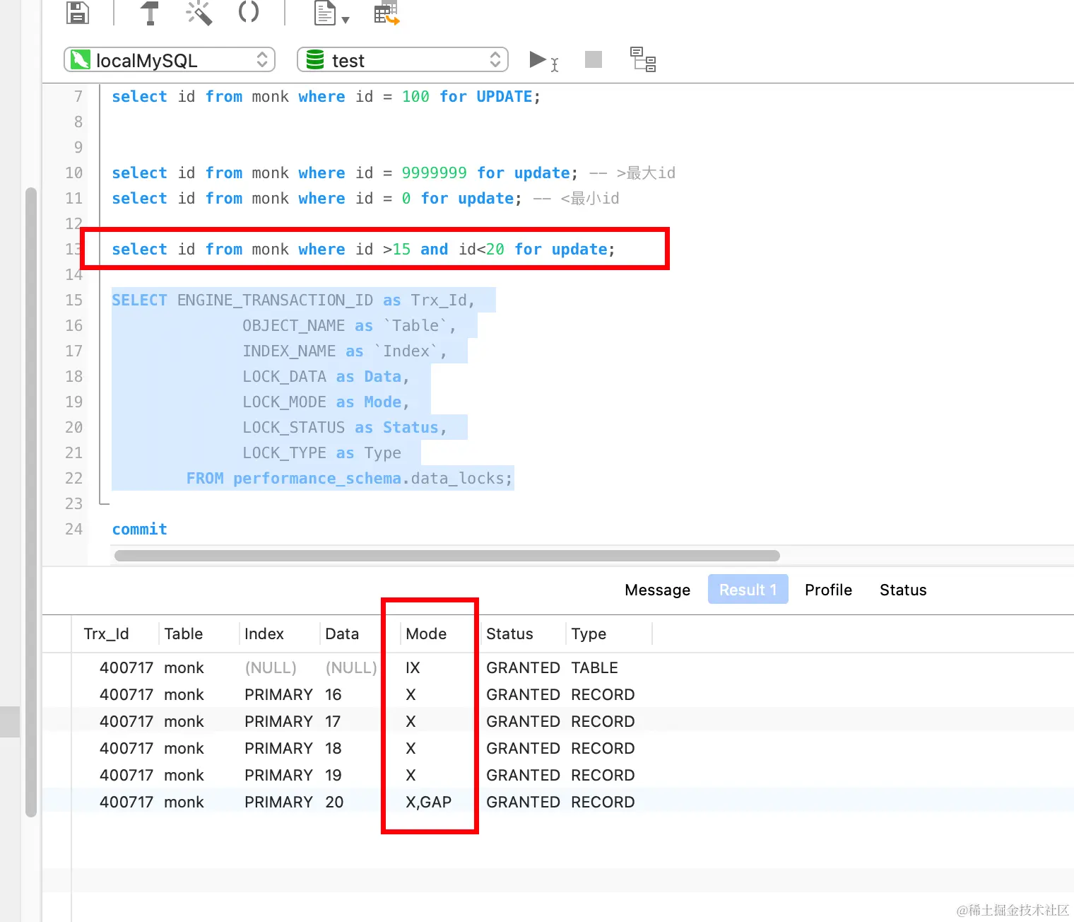Click the OBJECT_NAME as `Table` line
The width and height of the screenshot is (1074, 922).
click(x=349, y=325)
